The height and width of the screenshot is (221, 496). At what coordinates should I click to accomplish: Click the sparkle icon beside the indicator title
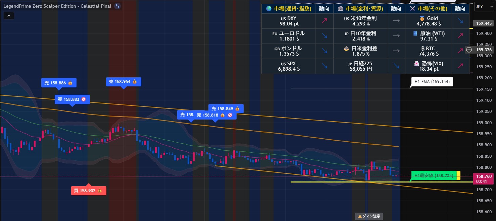click(x=117, y=6)
